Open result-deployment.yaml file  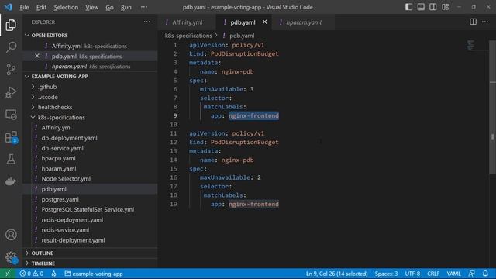coord(73,240)
